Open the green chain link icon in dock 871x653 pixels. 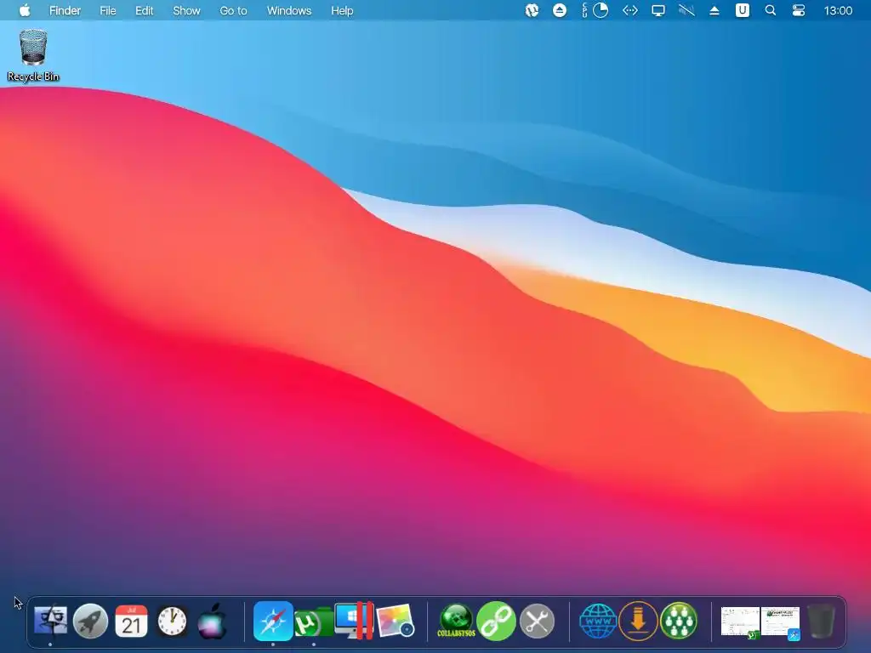(x=496, y=621)
